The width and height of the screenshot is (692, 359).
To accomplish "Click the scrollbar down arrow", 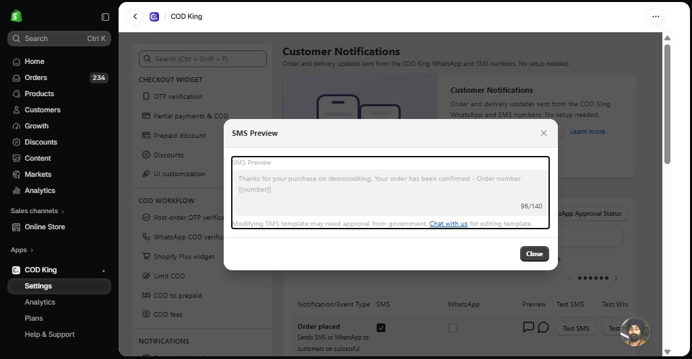I will pos(667,352).
